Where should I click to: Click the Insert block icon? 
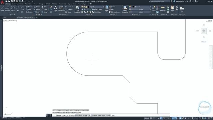tap(106, 8)
